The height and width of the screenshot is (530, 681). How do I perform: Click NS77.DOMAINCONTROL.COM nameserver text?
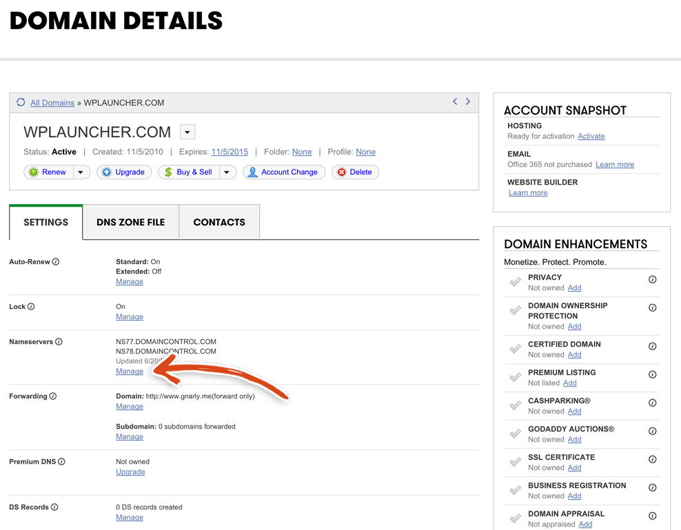pyautogui.click(x=166, y=341)
